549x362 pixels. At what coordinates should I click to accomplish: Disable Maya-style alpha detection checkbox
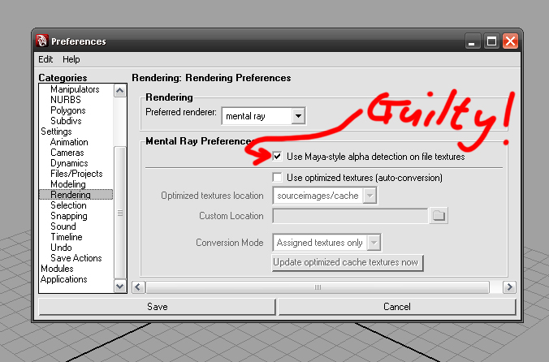pyautogui.click(x=277, y=156)
